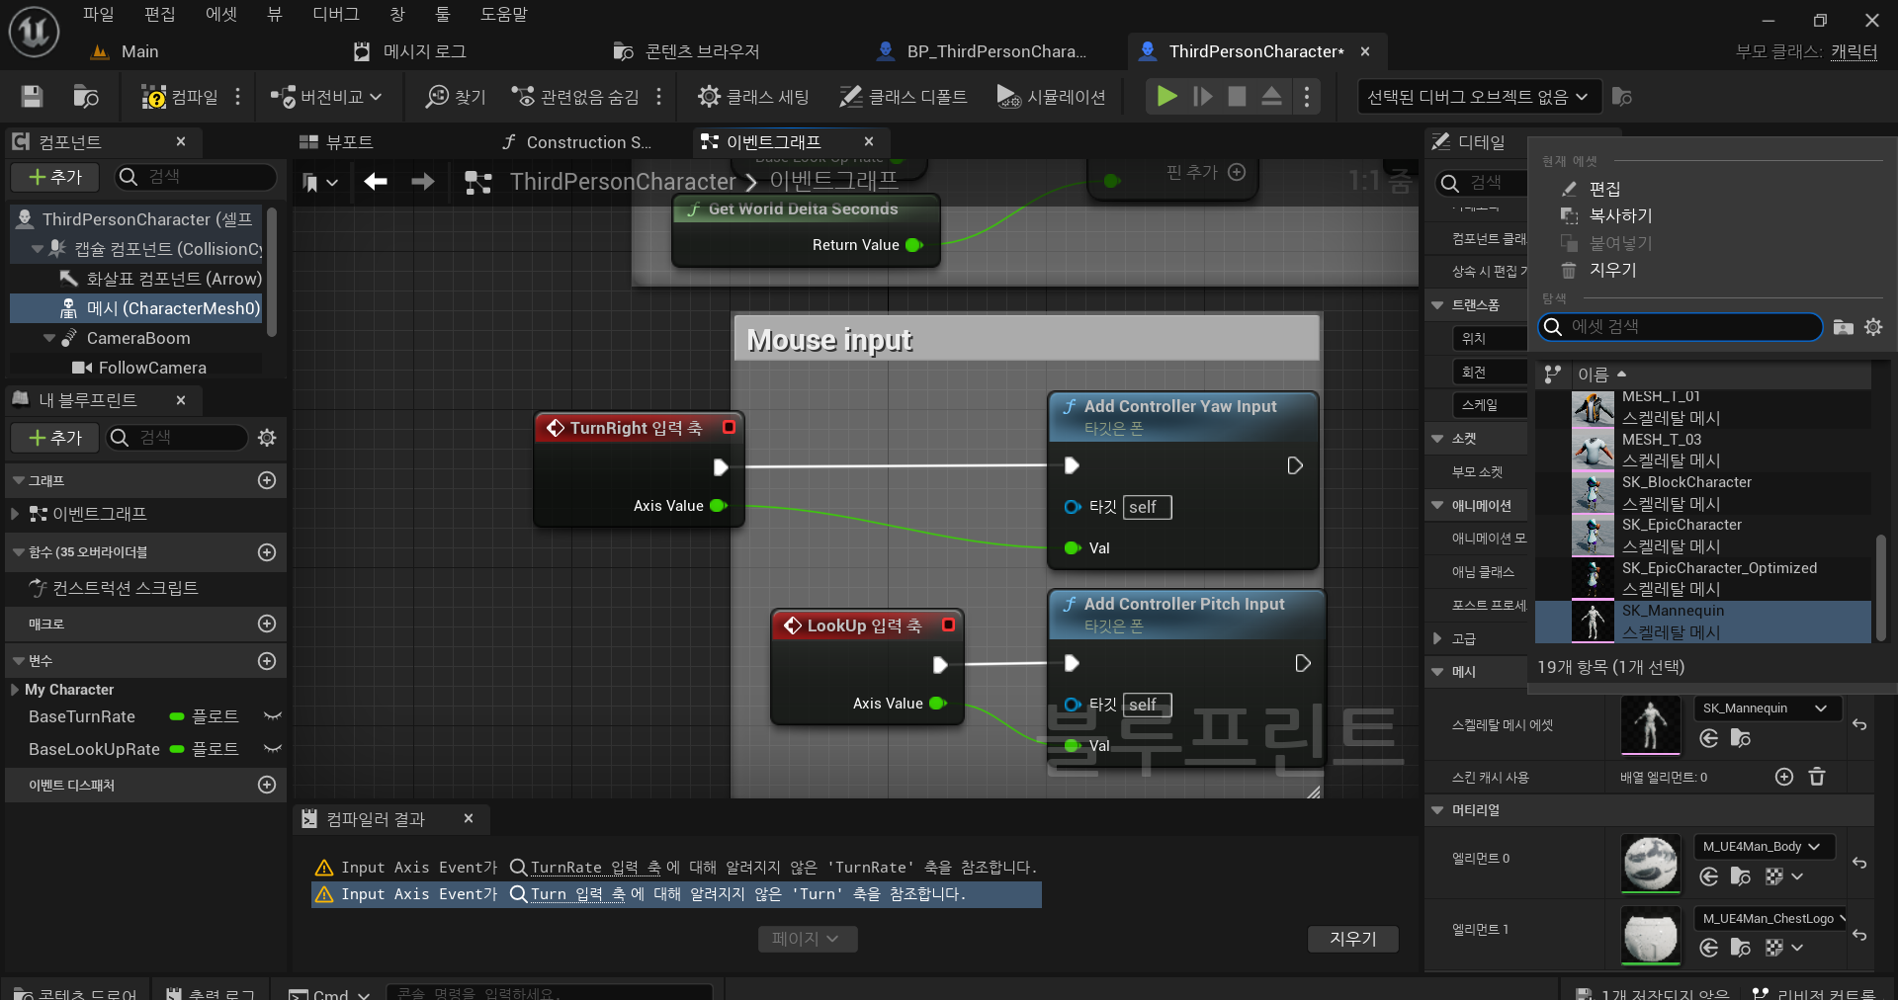The image size is (1898, 1000).
Task: Add a new component with 추가
Action: (x=55, y=177)
